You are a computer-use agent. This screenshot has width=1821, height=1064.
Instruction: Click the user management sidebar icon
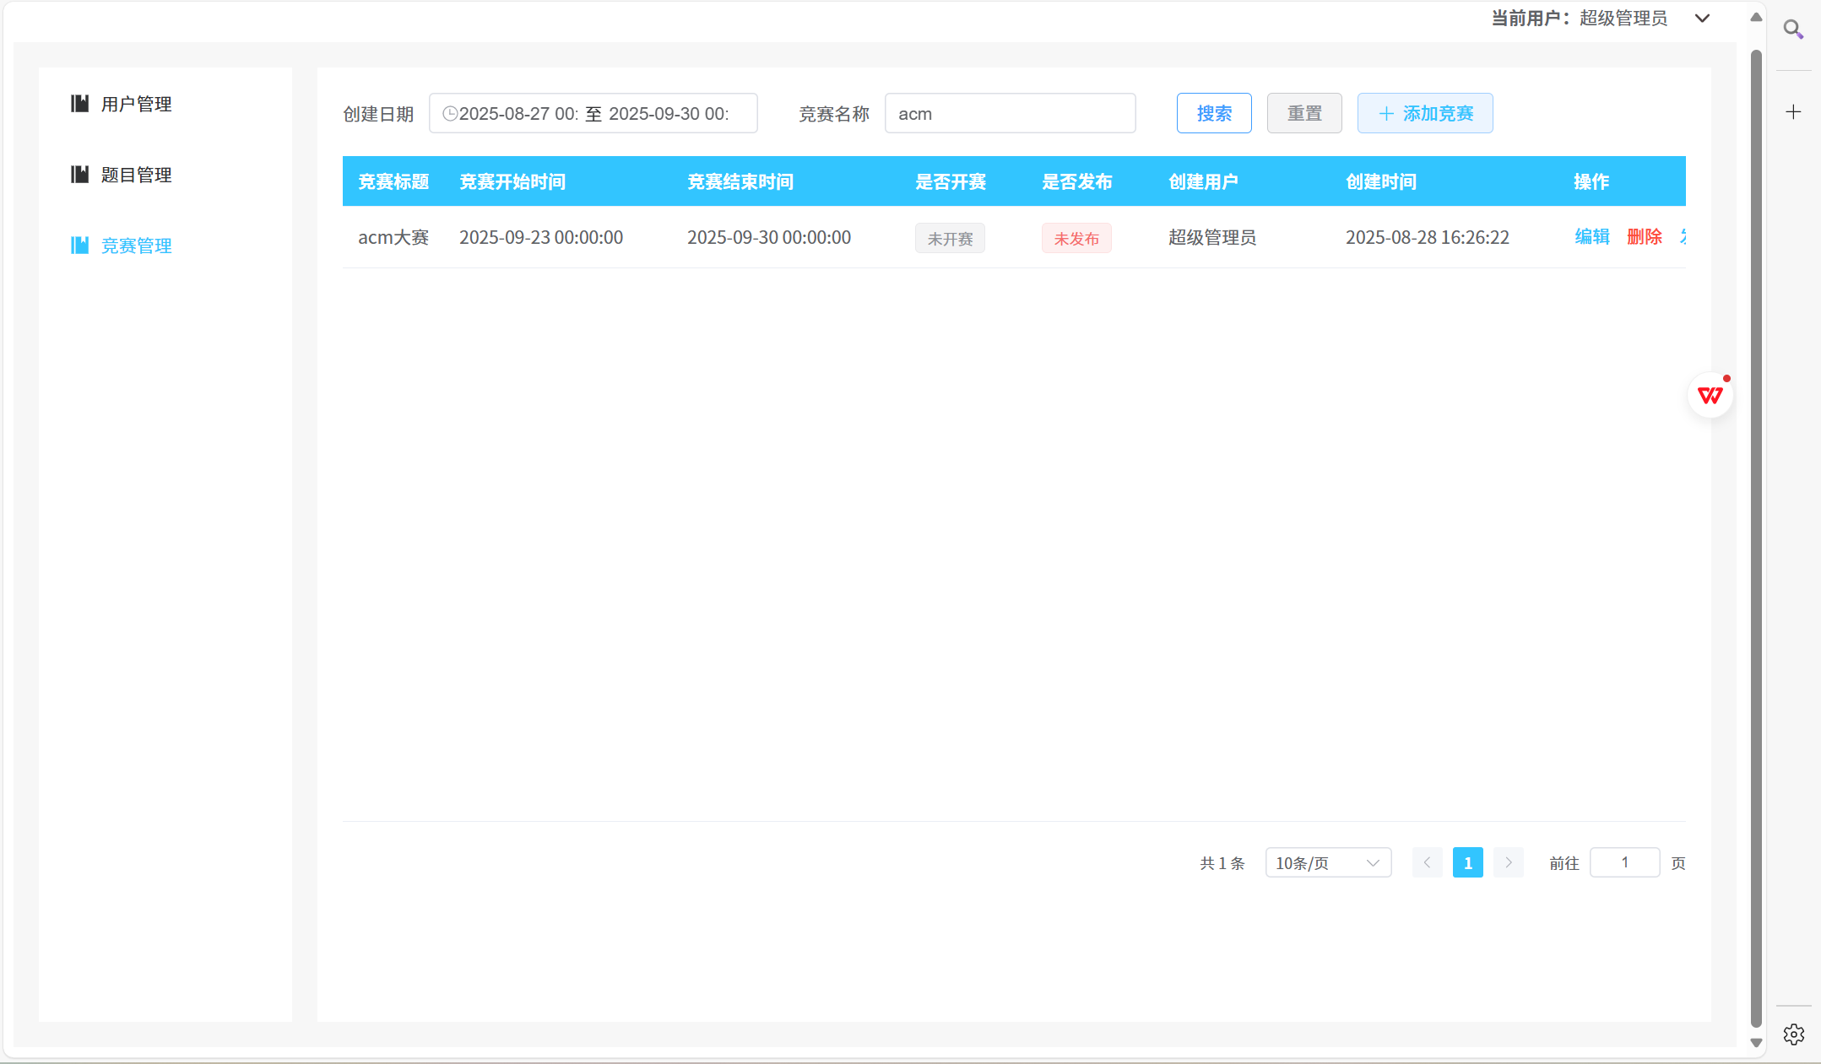[x=79, y=104]
